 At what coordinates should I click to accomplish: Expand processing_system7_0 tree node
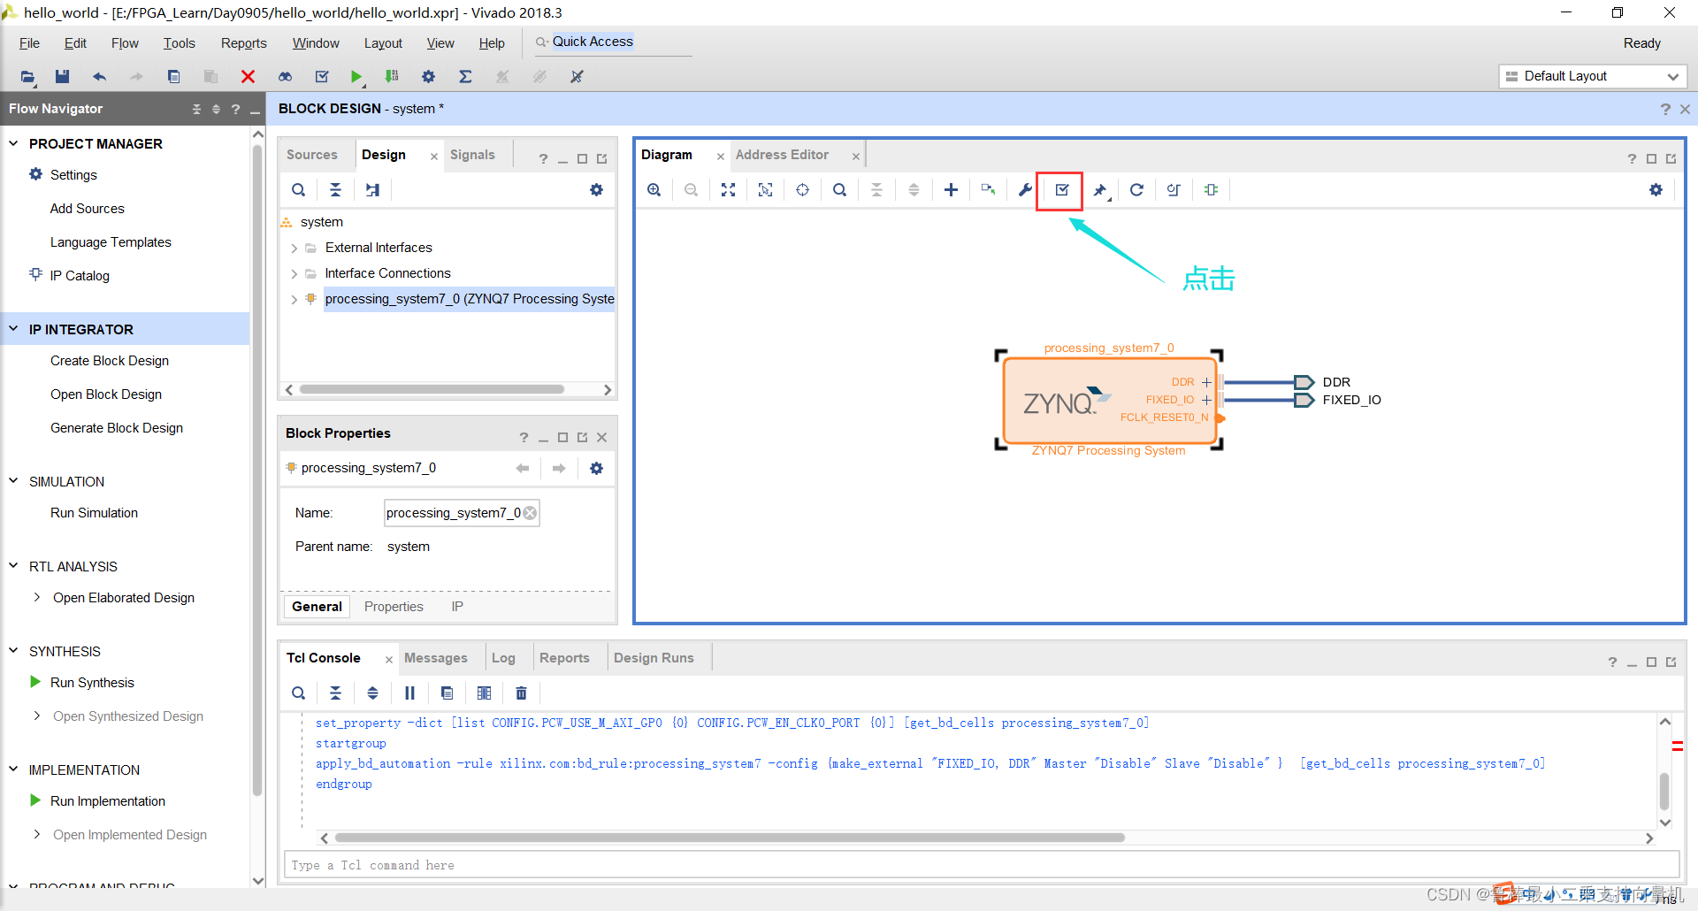click(294, 300)
